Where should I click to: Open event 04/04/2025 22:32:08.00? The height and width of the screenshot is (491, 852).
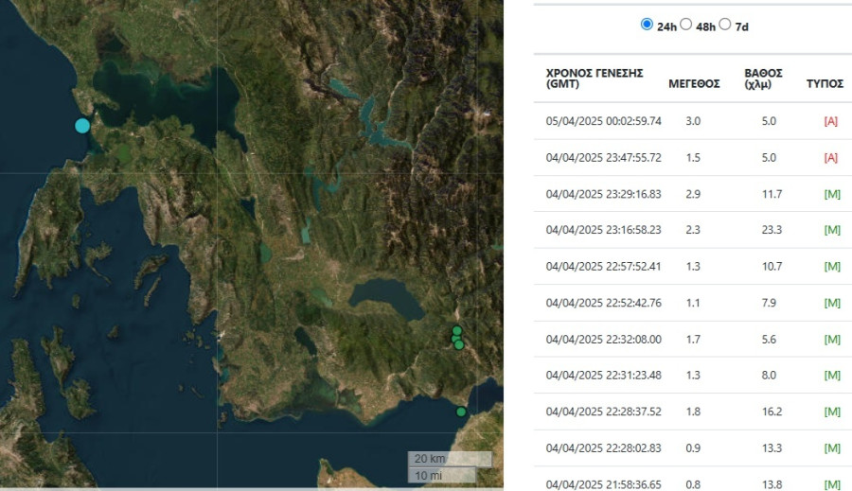click(x=604, y=339)
